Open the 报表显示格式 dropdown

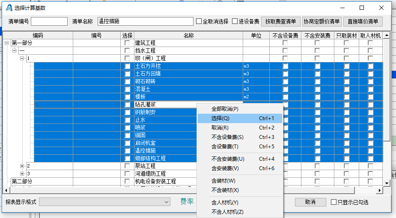(167, 202)
